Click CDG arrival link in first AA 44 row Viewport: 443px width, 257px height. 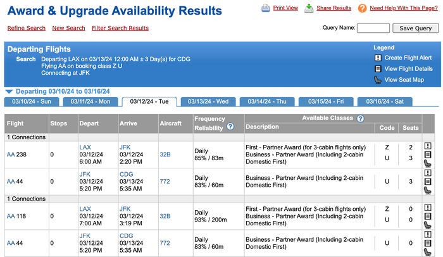click(127, 174)
